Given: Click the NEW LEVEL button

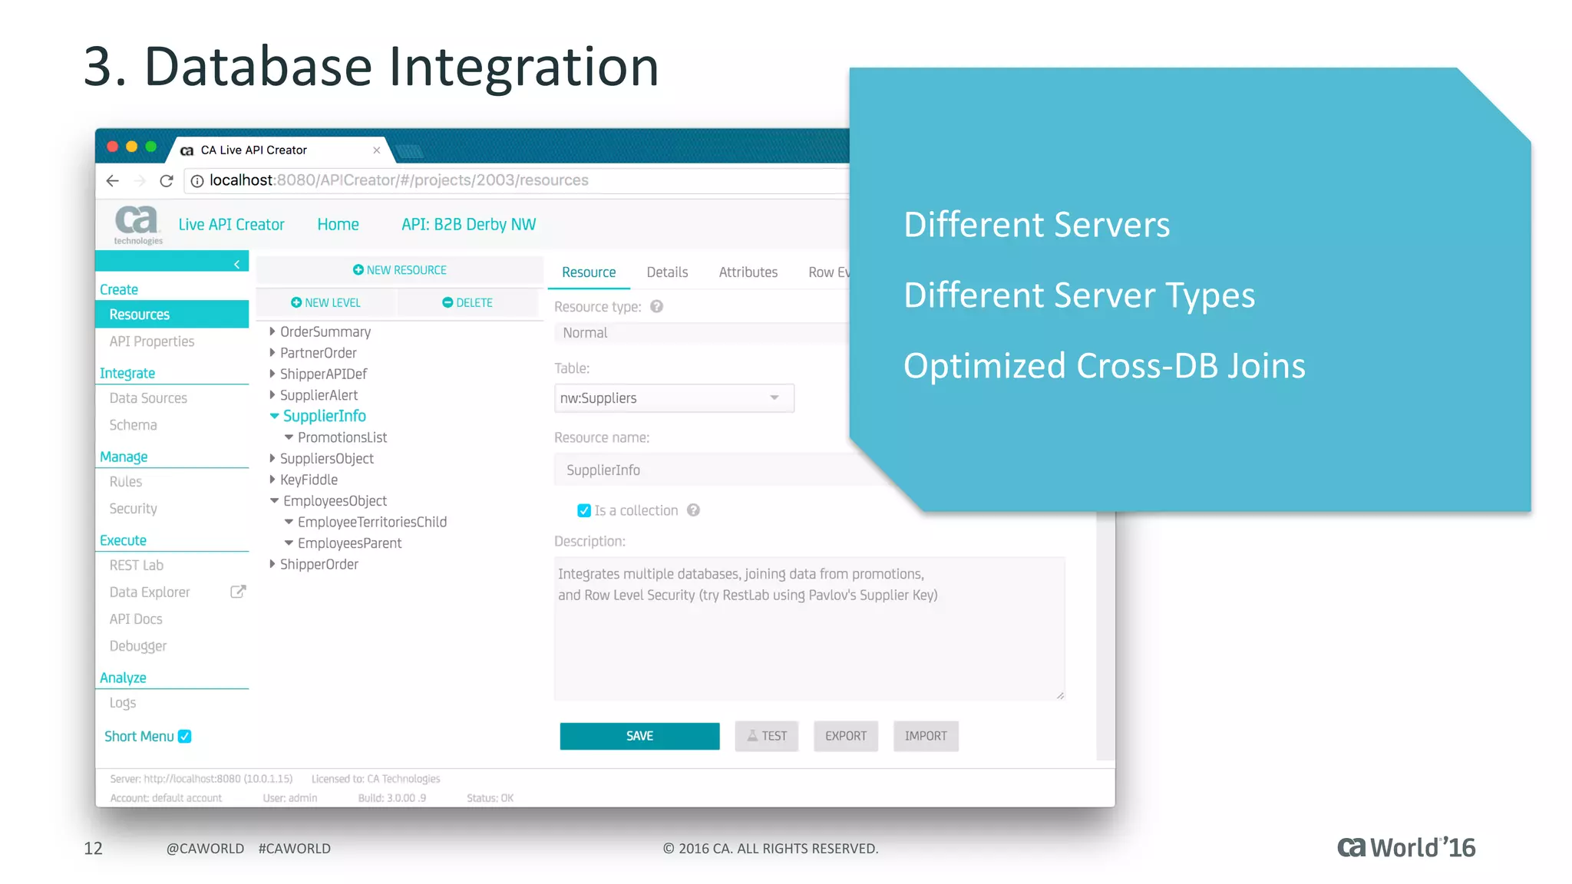Looking at the screenshot, I should tap(325, 302).
